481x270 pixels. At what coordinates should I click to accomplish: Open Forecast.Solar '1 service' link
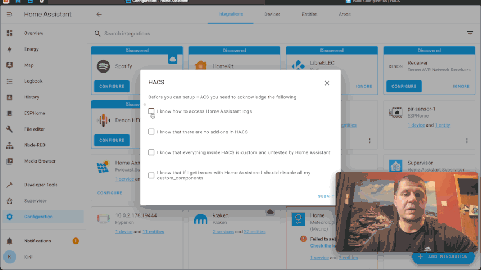point(124,179)
